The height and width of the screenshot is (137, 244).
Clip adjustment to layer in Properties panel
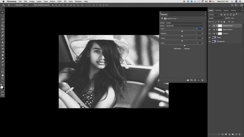(x=188, y=80)
